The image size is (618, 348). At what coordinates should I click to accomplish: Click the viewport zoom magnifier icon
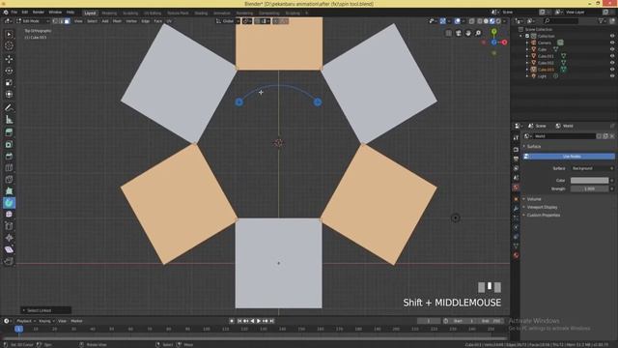[478, 33]
